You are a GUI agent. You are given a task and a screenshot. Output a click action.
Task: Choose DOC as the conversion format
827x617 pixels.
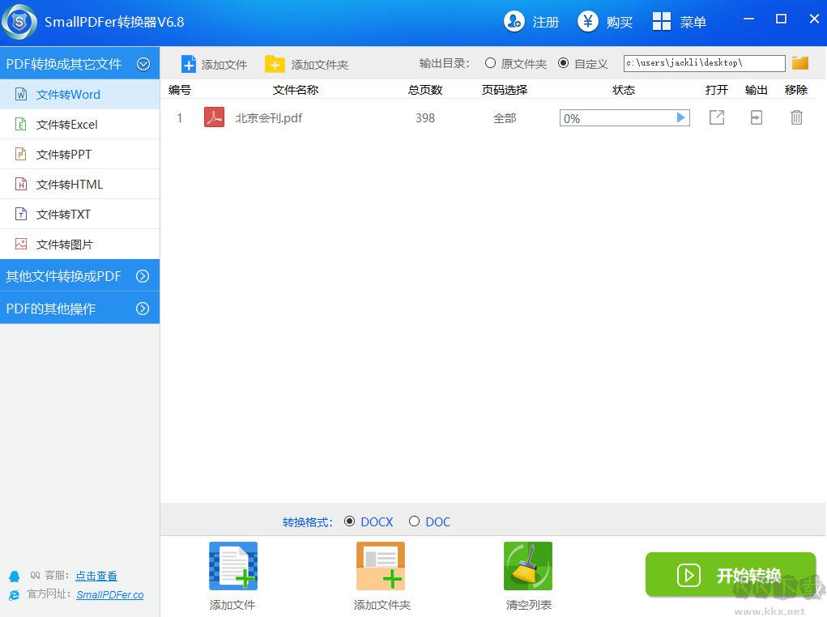[x=414, y=521]
